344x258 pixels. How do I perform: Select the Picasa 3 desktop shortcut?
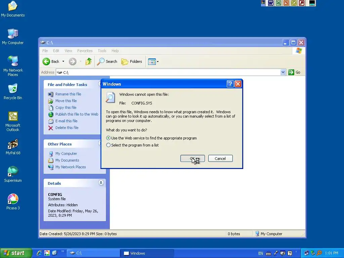(13, 202)
